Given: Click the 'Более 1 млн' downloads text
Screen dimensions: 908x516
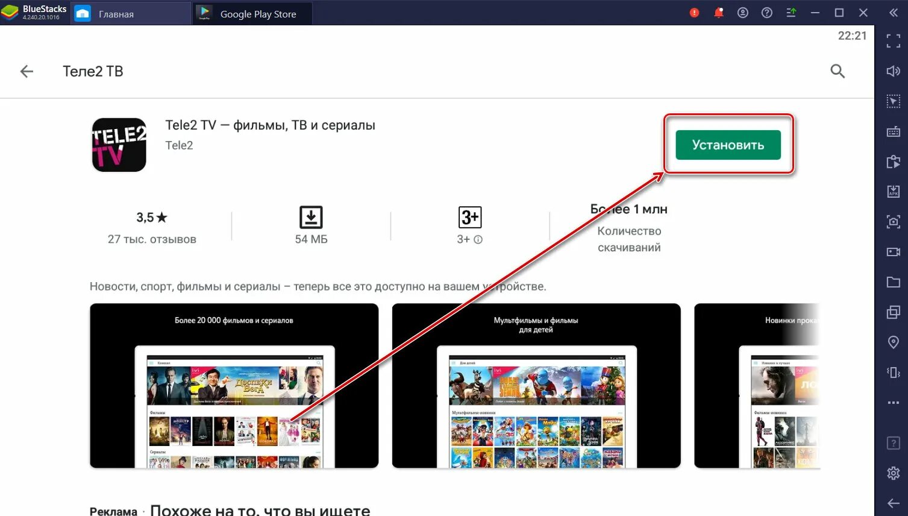Looking at the screenshot, I should click(x=629, y=209).
